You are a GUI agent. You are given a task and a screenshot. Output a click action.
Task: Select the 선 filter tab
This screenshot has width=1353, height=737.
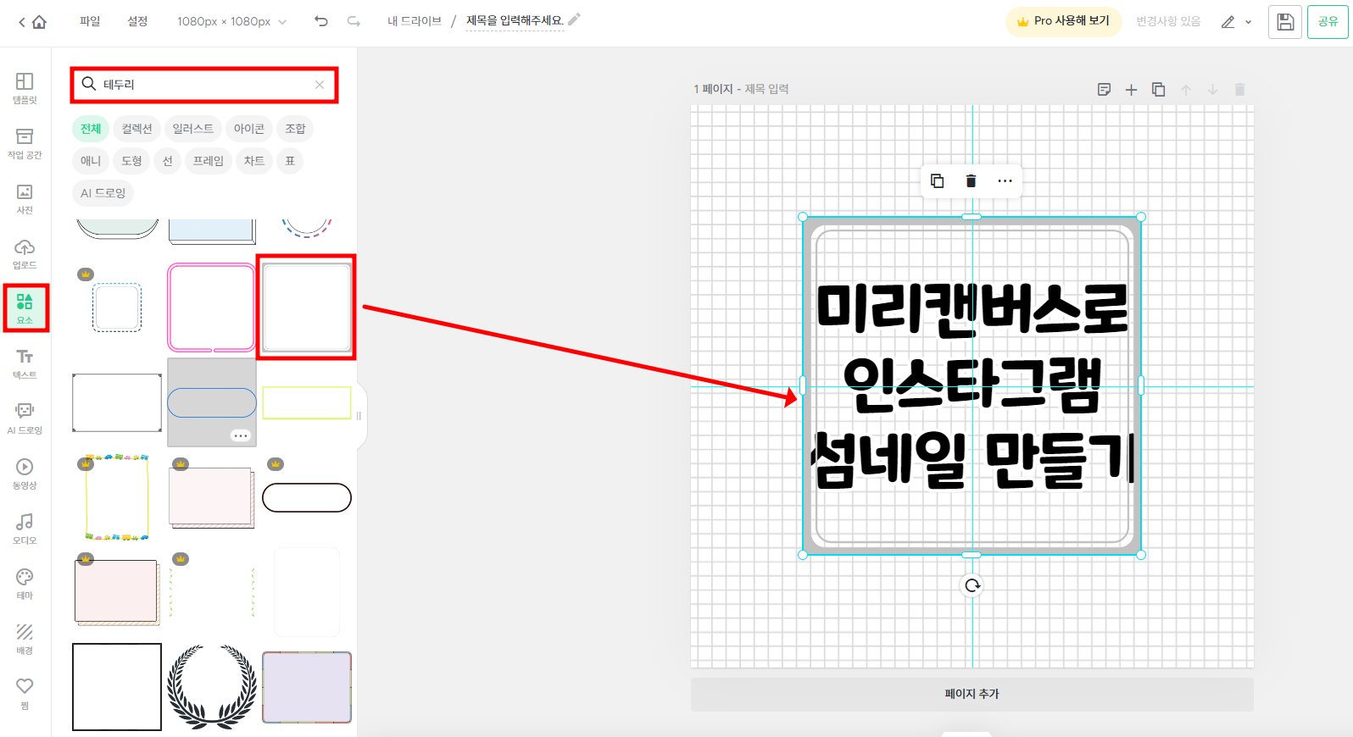(168, 161)
